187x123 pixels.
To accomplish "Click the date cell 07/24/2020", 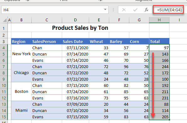I will (75, 92).
